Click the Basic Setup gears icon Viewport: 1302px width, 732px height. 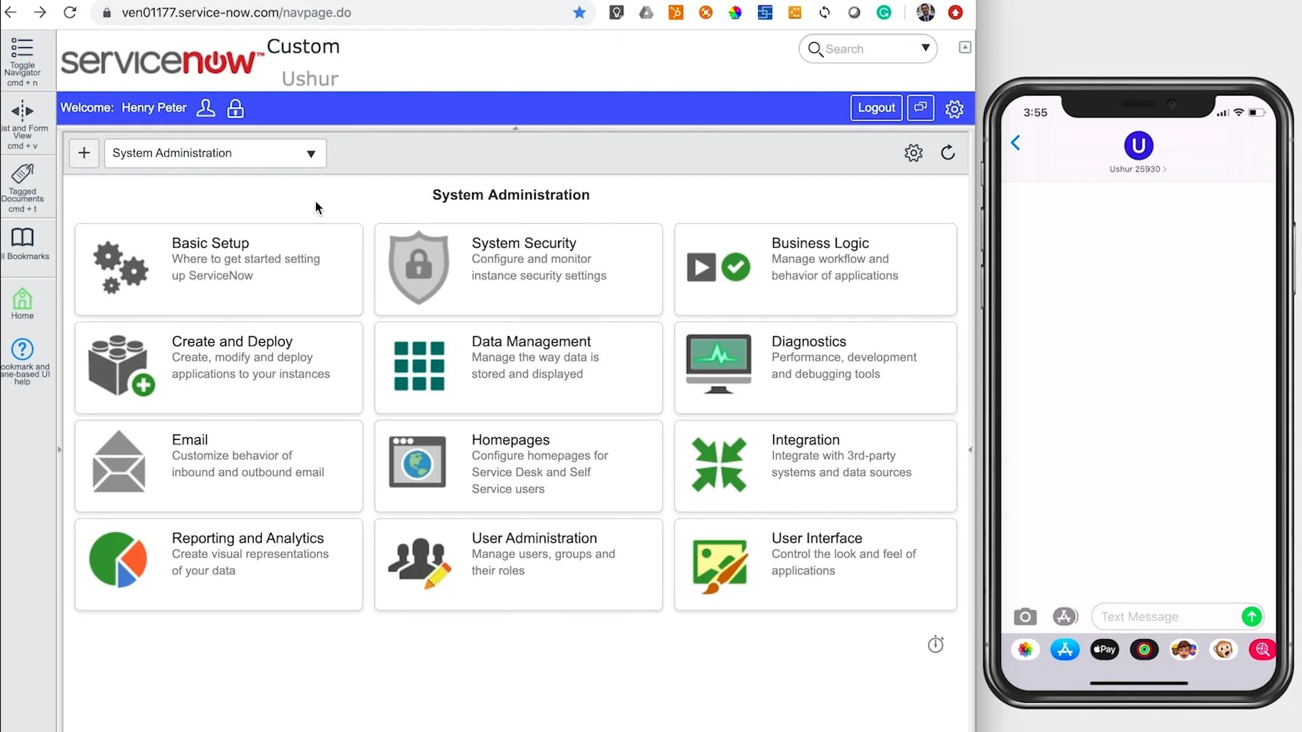120,268
